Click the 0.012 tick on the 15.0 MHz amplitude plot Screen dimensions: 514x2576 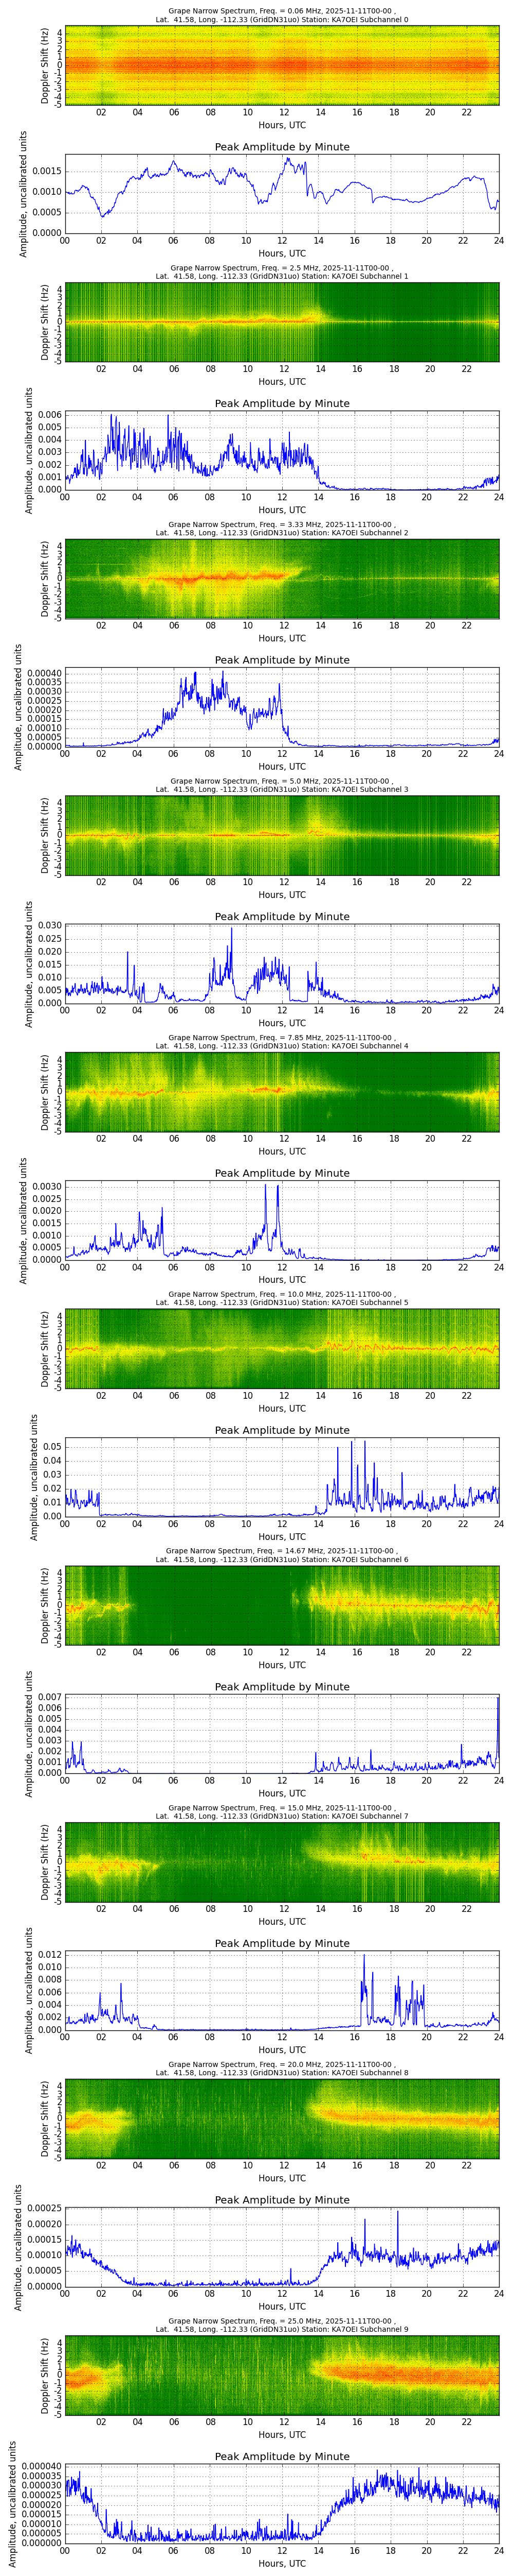tap(49, 1955)
